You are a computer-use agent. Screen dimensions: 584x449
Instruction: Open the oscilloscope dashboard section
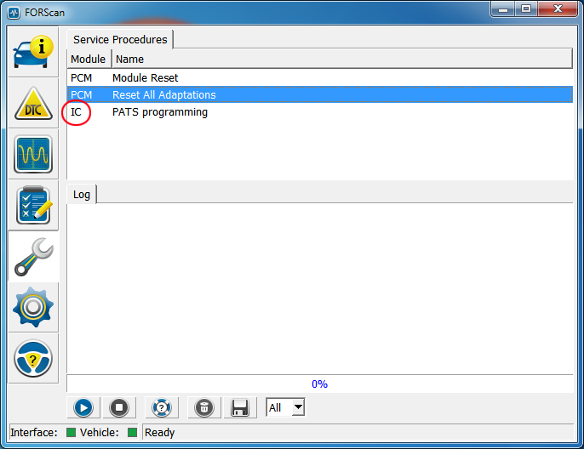33,155
